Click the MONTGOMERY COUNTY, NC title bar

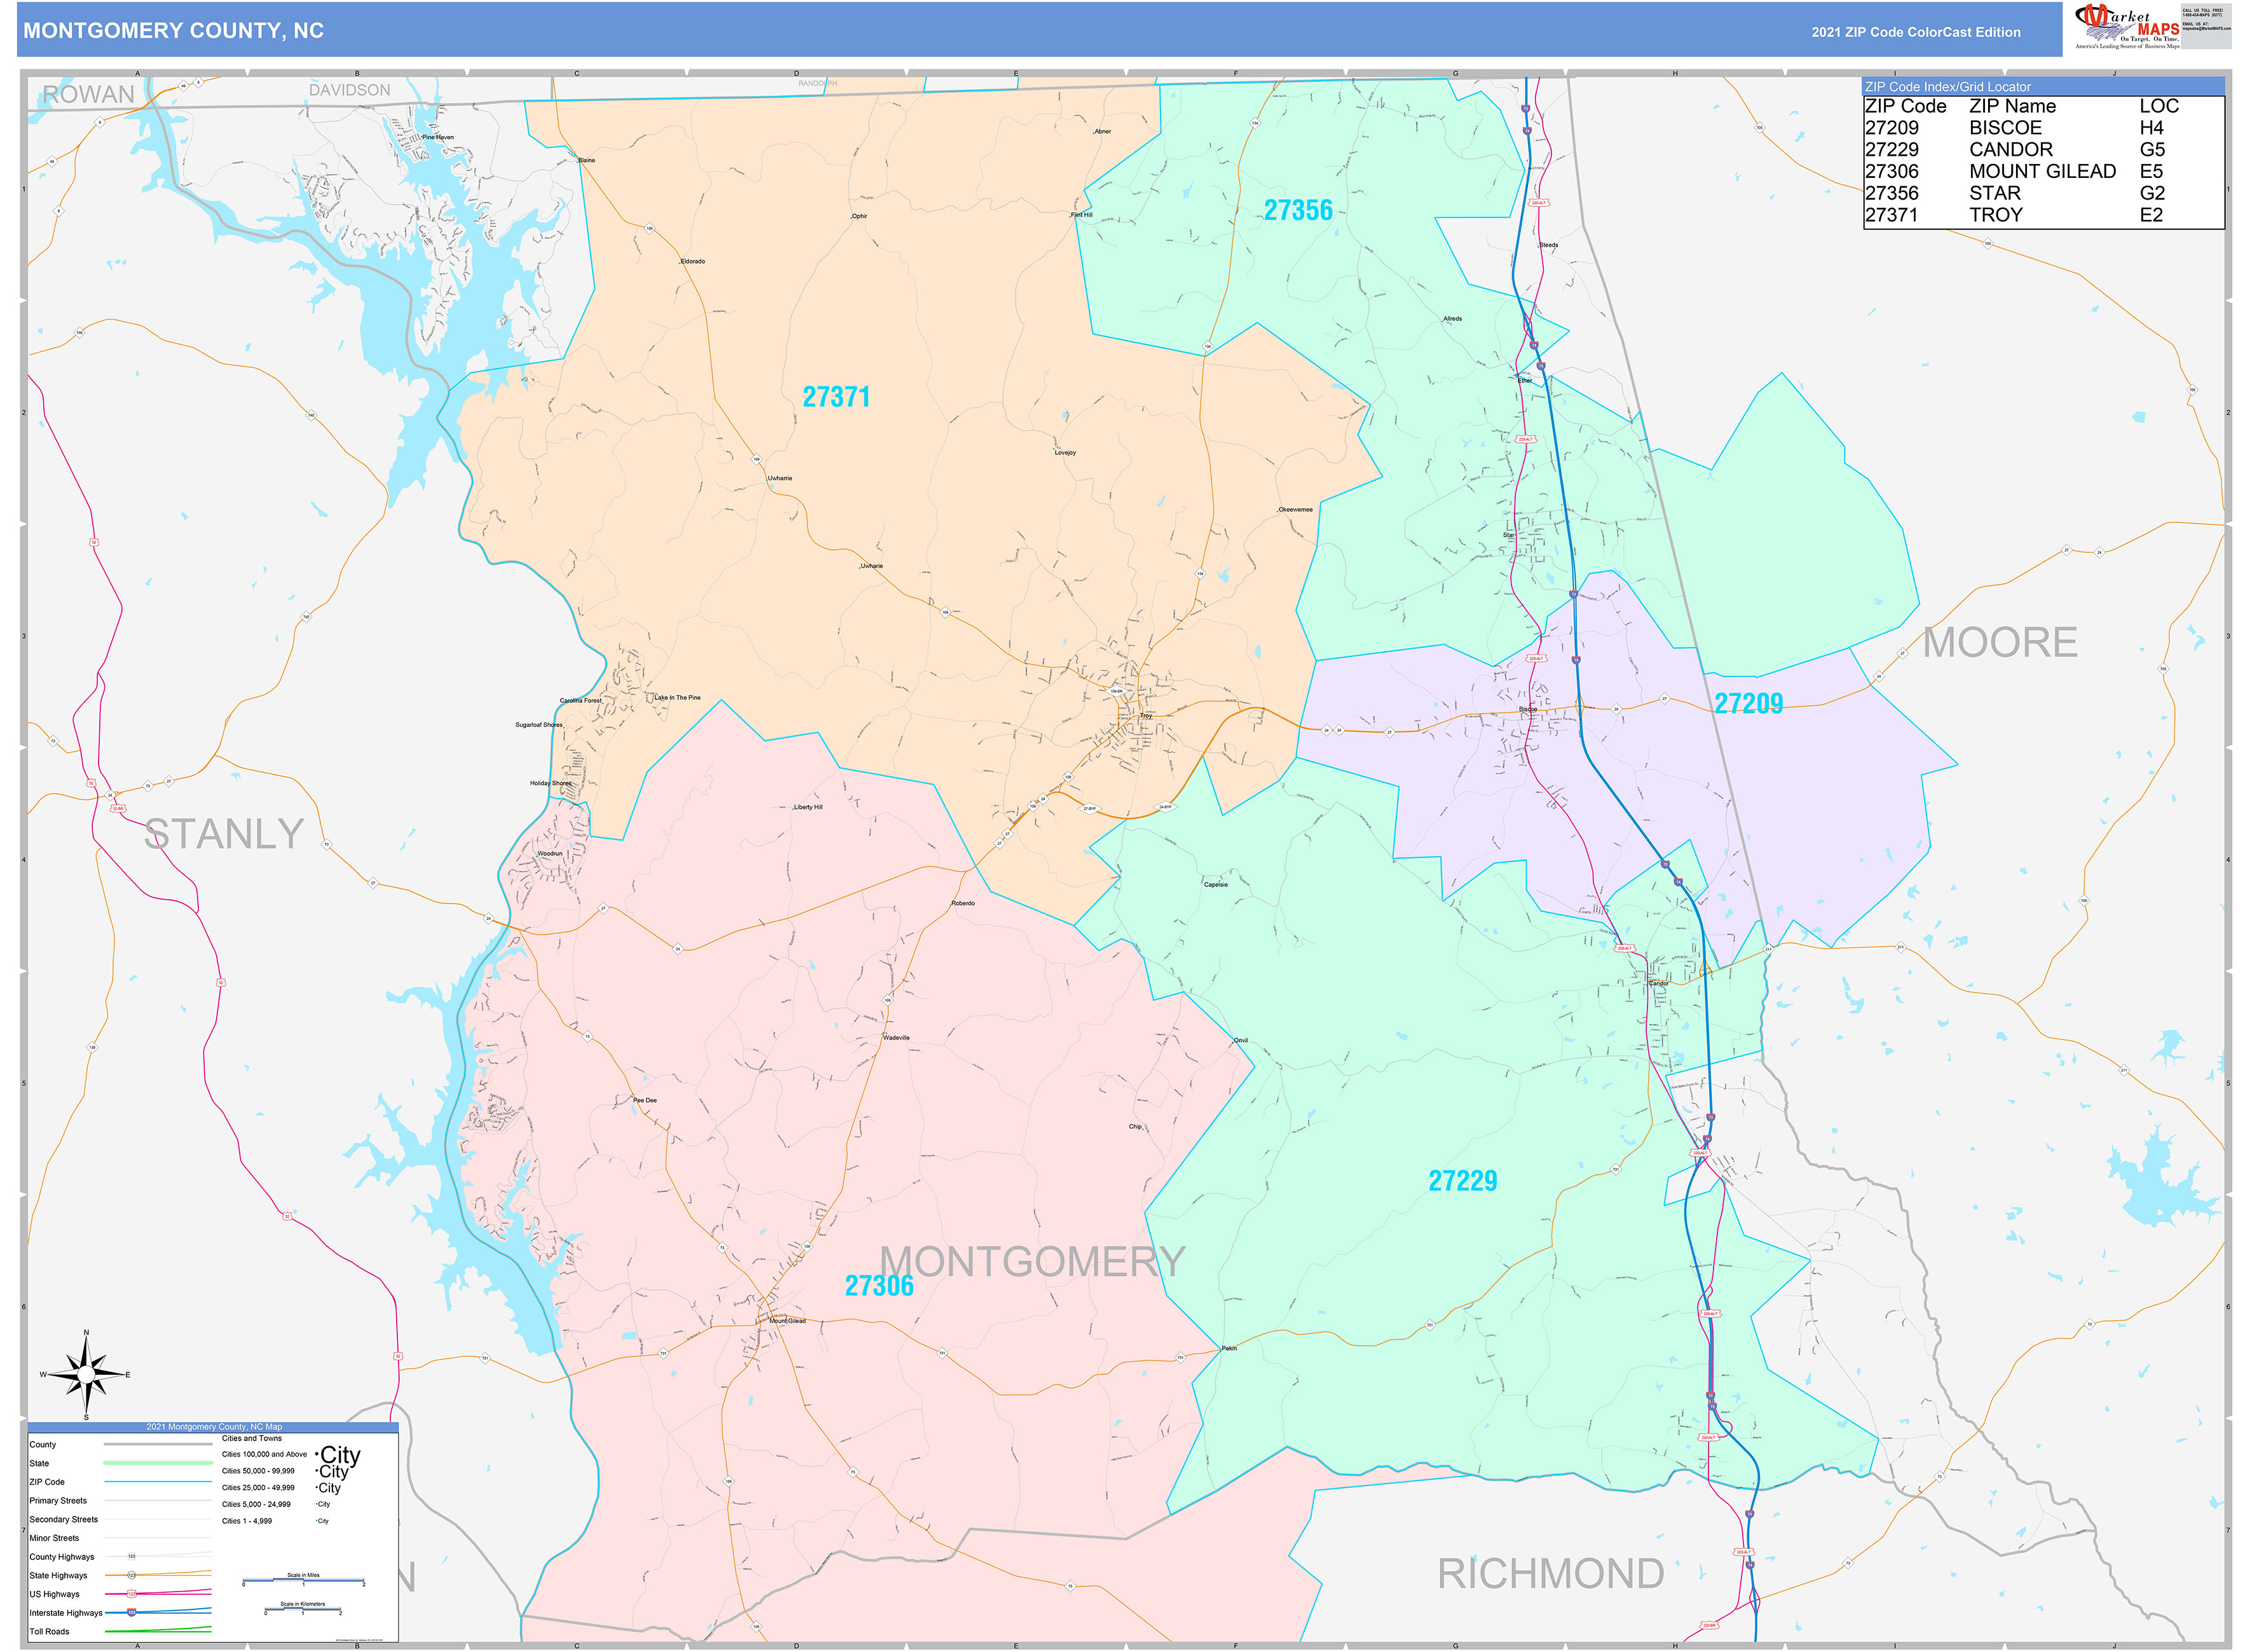pyautogui.click(x=175, y=32)
